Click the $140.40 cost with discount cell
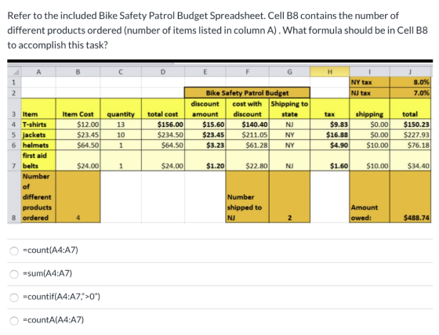 click(247, 124)
